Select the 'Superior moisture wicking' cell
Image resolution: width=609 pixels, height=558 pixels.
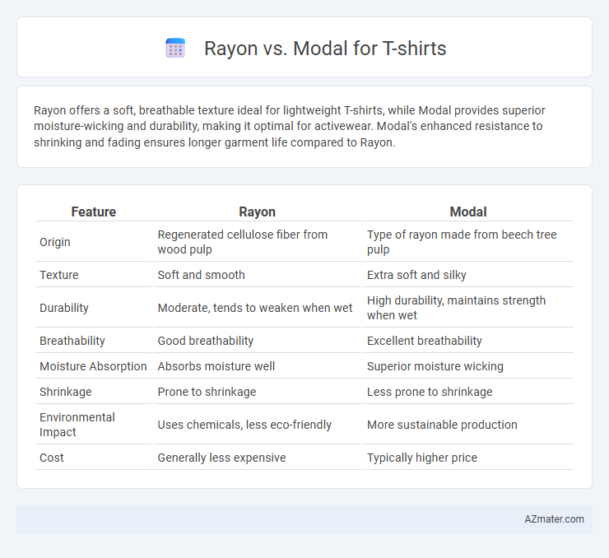(x=468, y=366)
